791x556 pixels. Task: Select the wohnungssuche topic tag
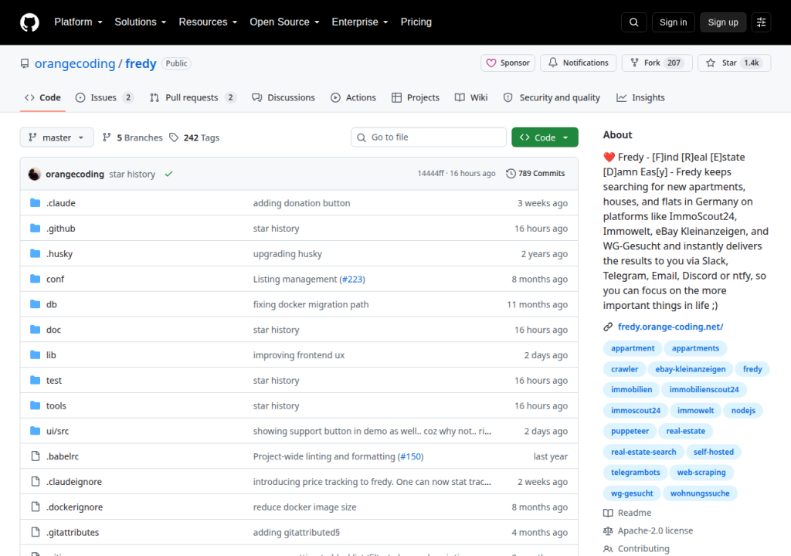[x=700, y=493]
